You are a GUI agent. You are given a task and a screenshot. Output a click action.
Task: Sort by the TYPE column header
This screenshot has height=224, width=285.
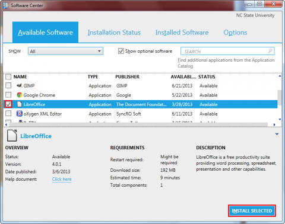(x=93, y=76)
